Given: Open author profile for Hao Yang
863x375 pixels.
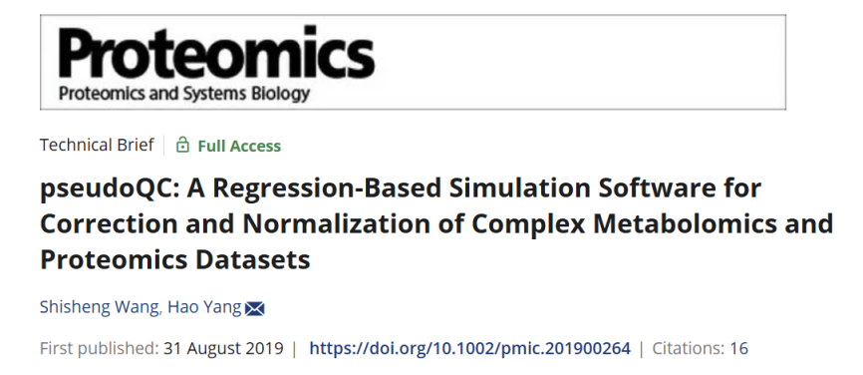Looking at the screenshot, I should pos(204,307).
